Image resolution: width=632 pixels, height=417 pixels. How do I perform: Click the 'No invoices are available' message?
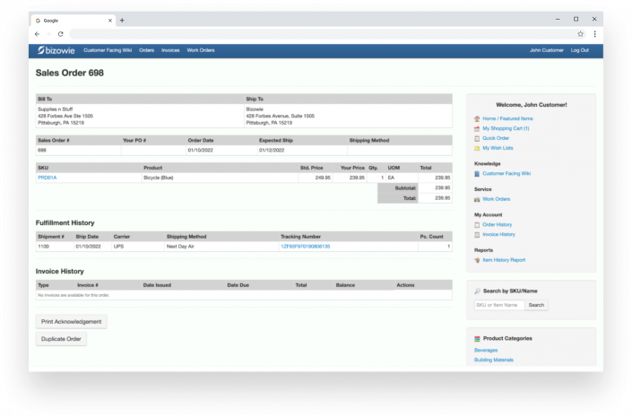(x=74, y=295)
